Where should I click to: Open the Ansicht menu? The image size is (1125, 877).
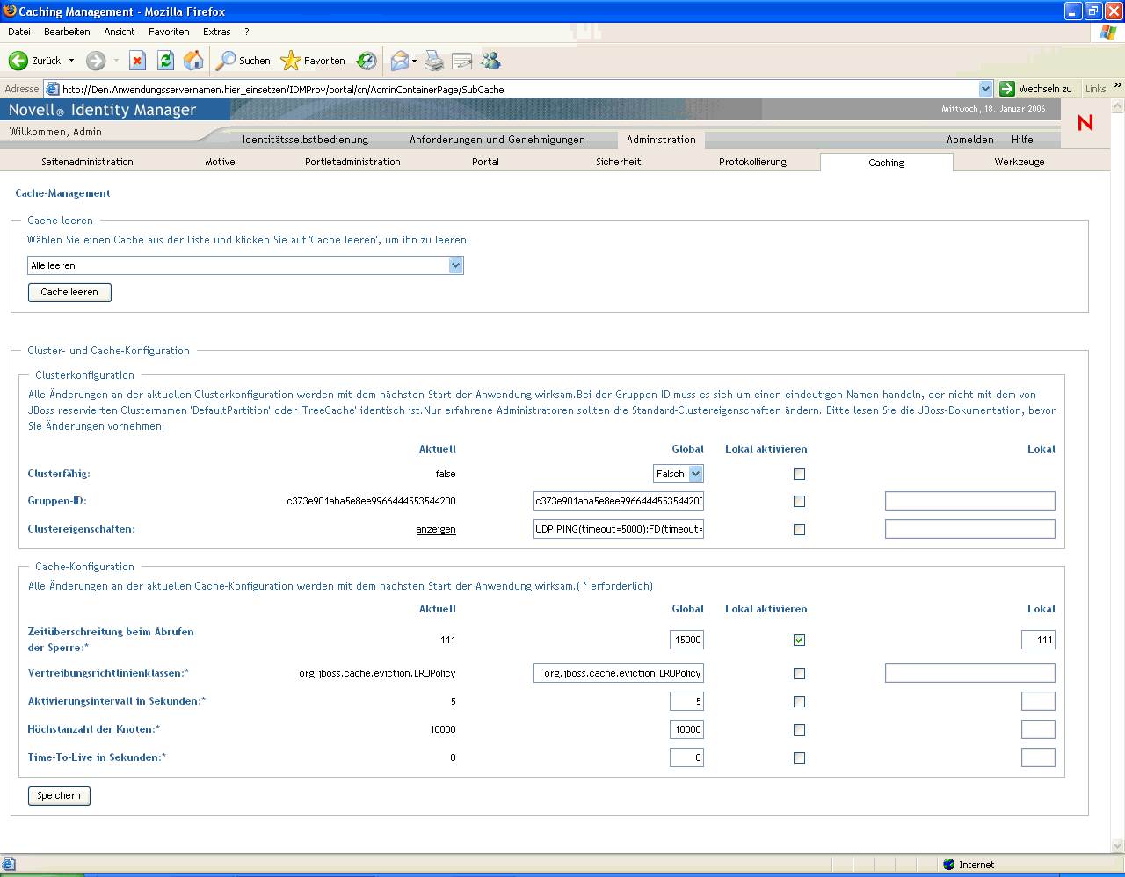coord(120,32)
